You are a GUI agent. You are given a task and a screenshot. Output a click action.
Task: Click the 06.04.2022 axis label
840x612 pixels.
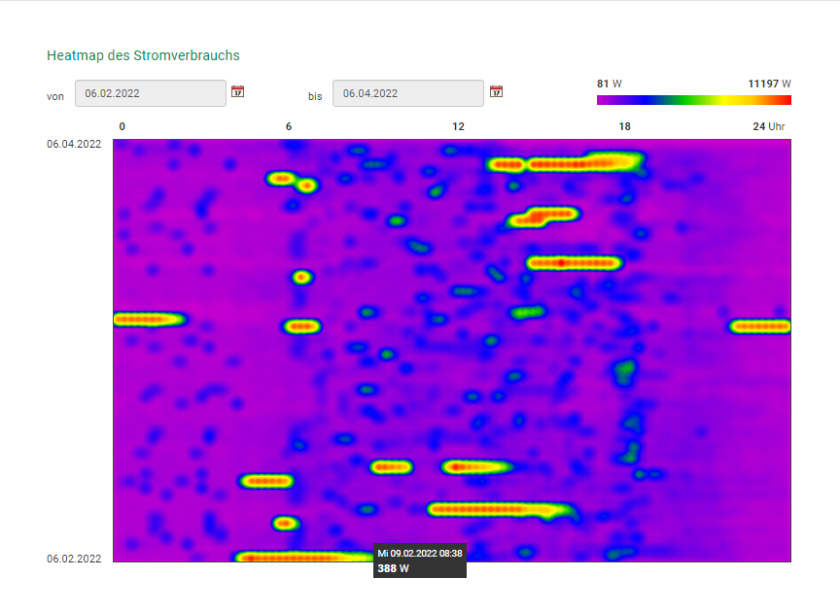tap(73, 144)
